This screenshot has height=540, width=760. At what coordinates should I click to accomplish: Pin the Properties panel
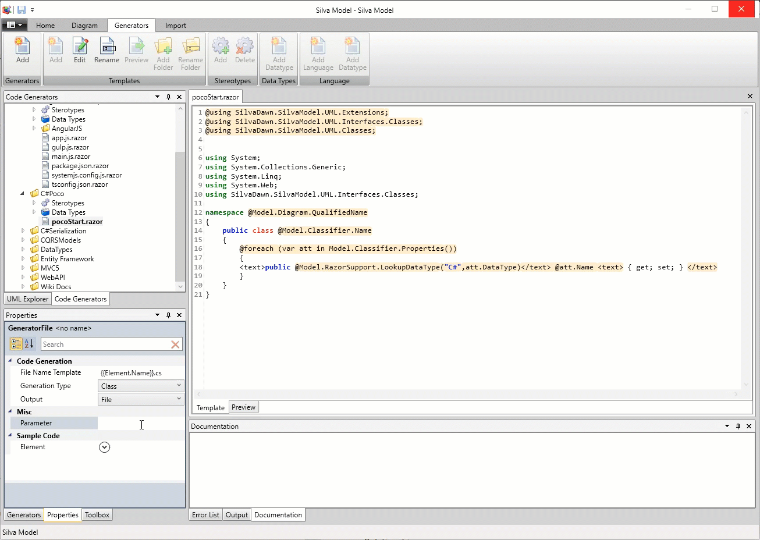(x=168, y=315)
